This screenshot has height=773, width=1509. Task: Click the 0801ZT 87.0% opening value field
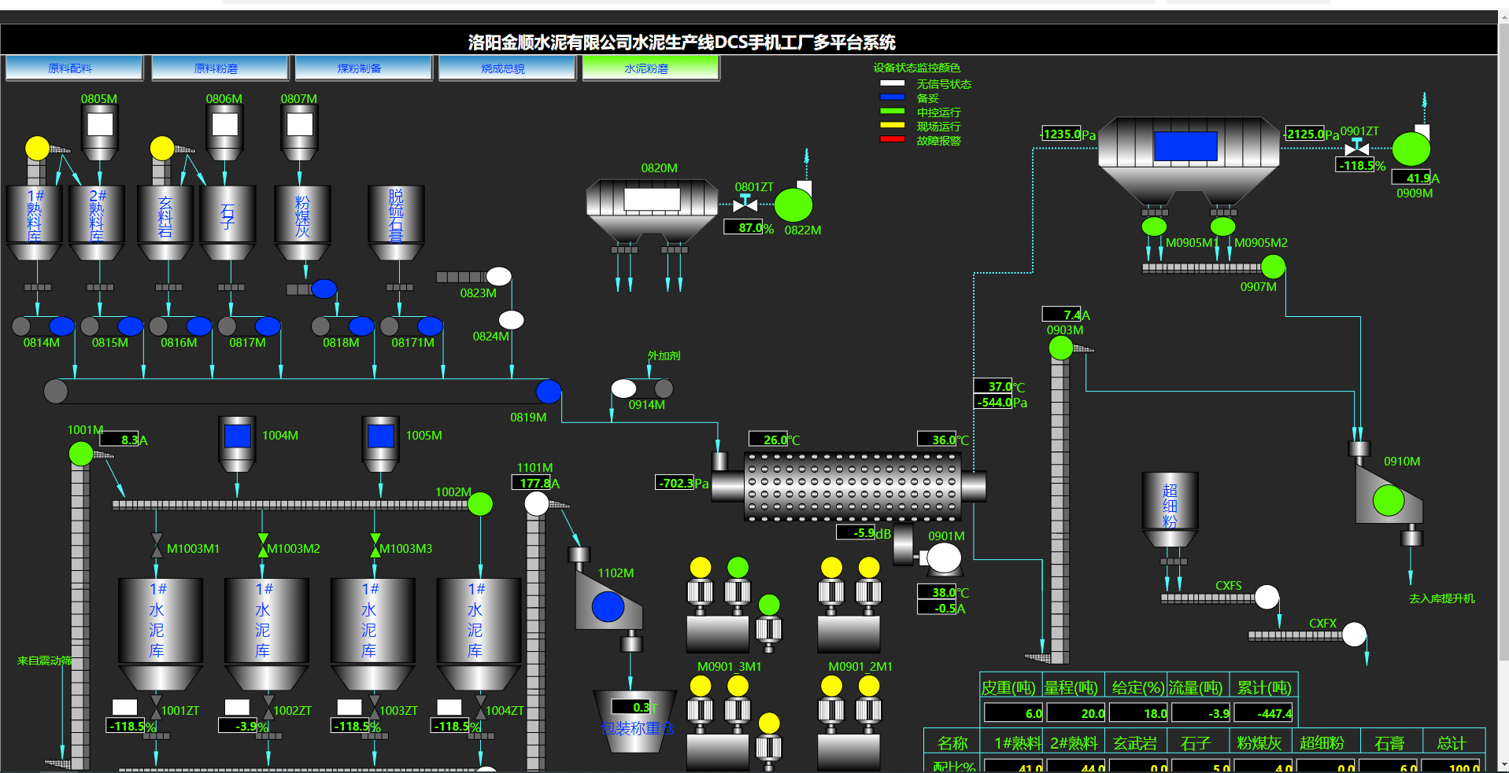tap(742, 228)
